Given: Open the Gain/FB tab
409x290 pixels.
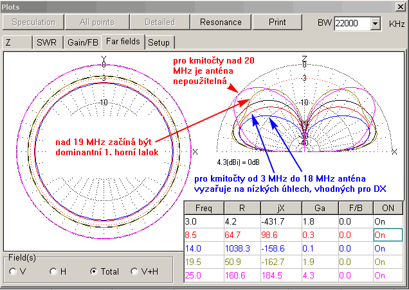Looking at the screenshot, I should click(84, 42).
